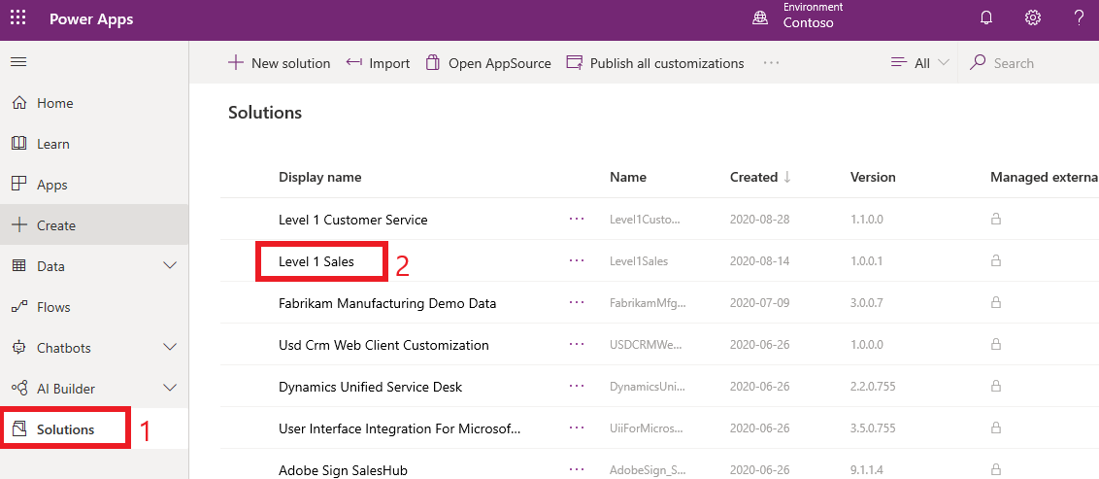This screenshot has height=479, width=1099.
Task: Click the help question mark icon
Action: (1079, 18)
